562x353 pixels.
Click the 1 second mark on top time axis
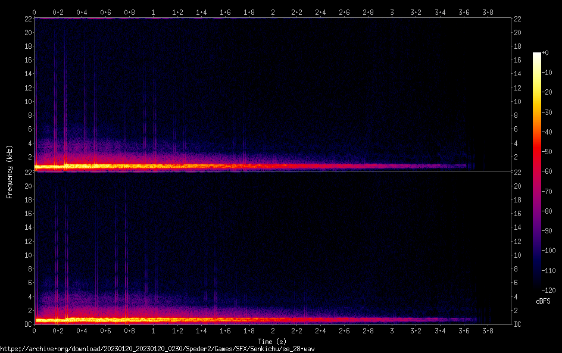click(x=154, y=12)
